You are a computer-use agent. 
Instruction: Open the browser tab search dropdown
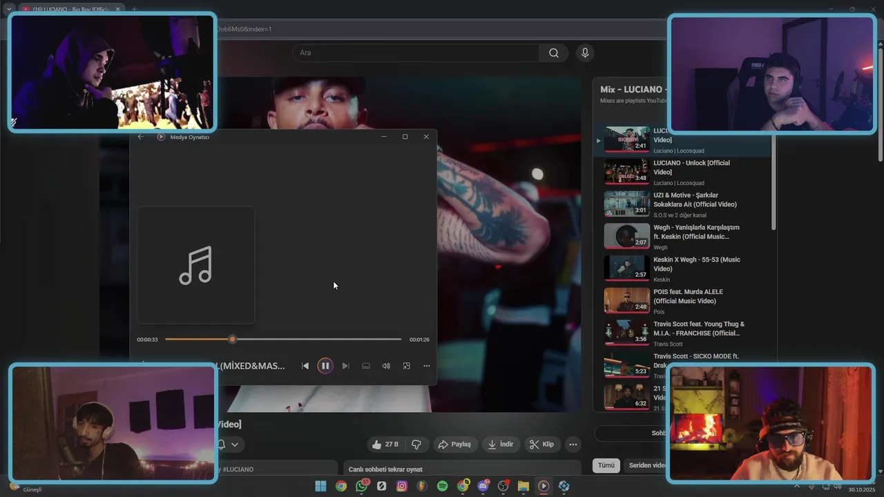coord(9,9)
